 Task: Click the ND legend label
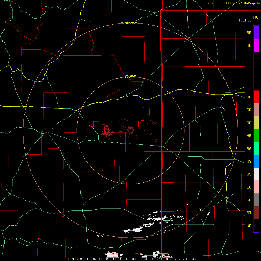(249, 226)
